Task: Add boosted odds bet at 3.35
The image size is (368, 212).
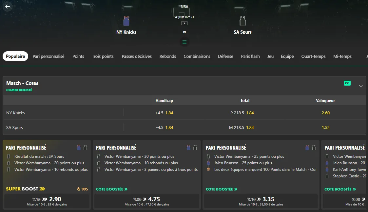Action: (261, 201)
